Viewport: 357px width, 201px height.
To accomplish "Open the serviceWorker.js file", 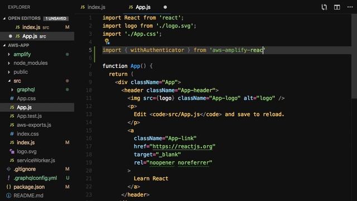I will (36, 160).
